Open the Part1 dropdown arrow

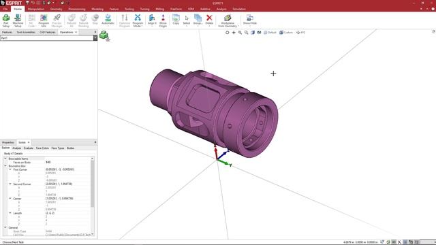coord(95,38)
